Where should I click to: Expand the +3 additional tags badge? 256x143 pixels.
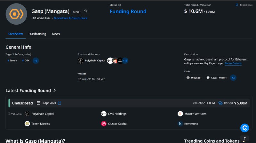click(x=36, y=60)
